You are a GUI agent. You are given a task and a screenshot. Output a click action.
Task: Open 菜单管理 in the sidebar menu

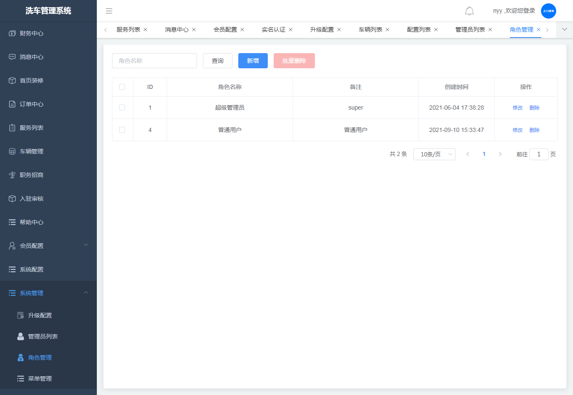click(x=40, y=379)
